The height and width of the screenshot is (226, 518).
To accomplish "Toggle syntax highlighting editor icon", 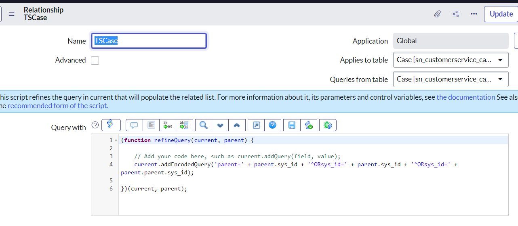I will click(111, 125).
